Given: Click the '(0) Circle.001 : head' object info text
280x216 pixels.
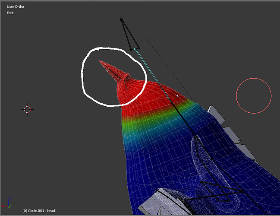Looking at the screenshot, I should point(39,211).
